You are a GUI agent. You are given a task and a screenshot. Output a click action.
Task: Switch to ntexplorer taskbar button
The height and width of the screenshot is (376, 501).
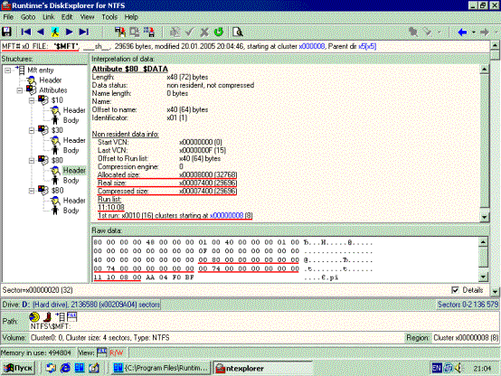[262, 369]
